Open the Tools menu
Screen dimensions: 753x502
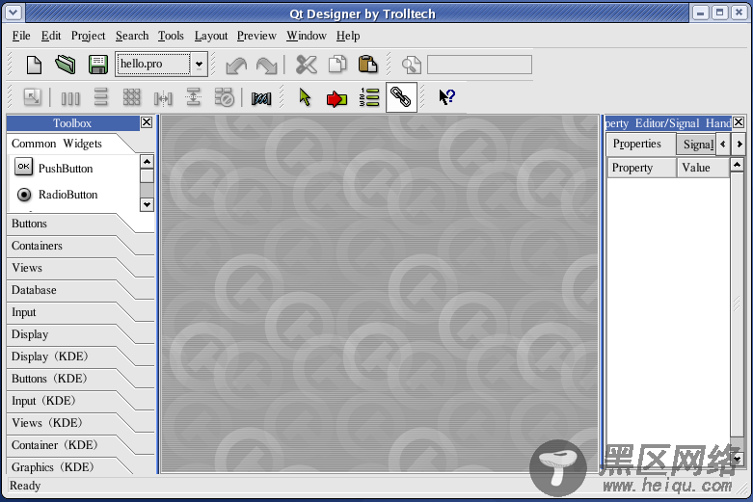(171, 36)
